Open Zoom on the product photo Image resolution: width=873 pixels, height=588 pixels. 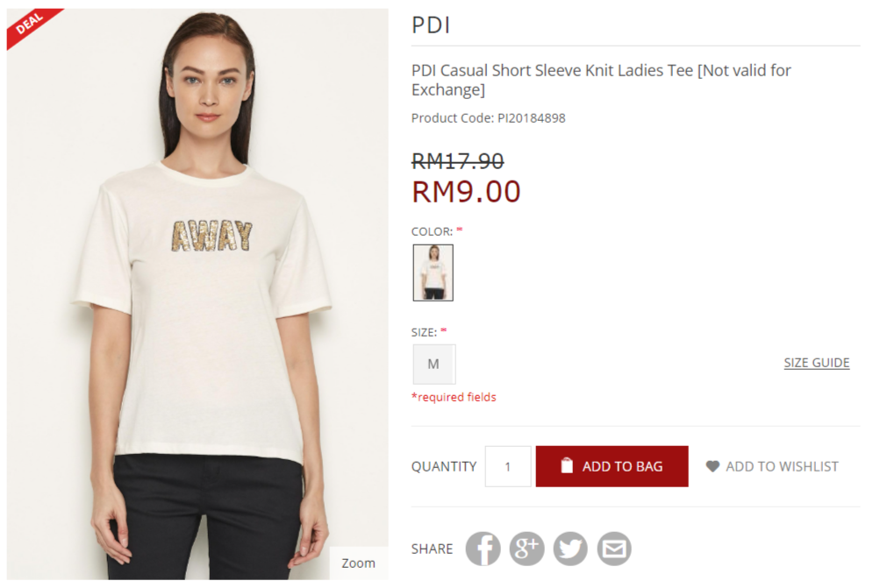[358, 563]
